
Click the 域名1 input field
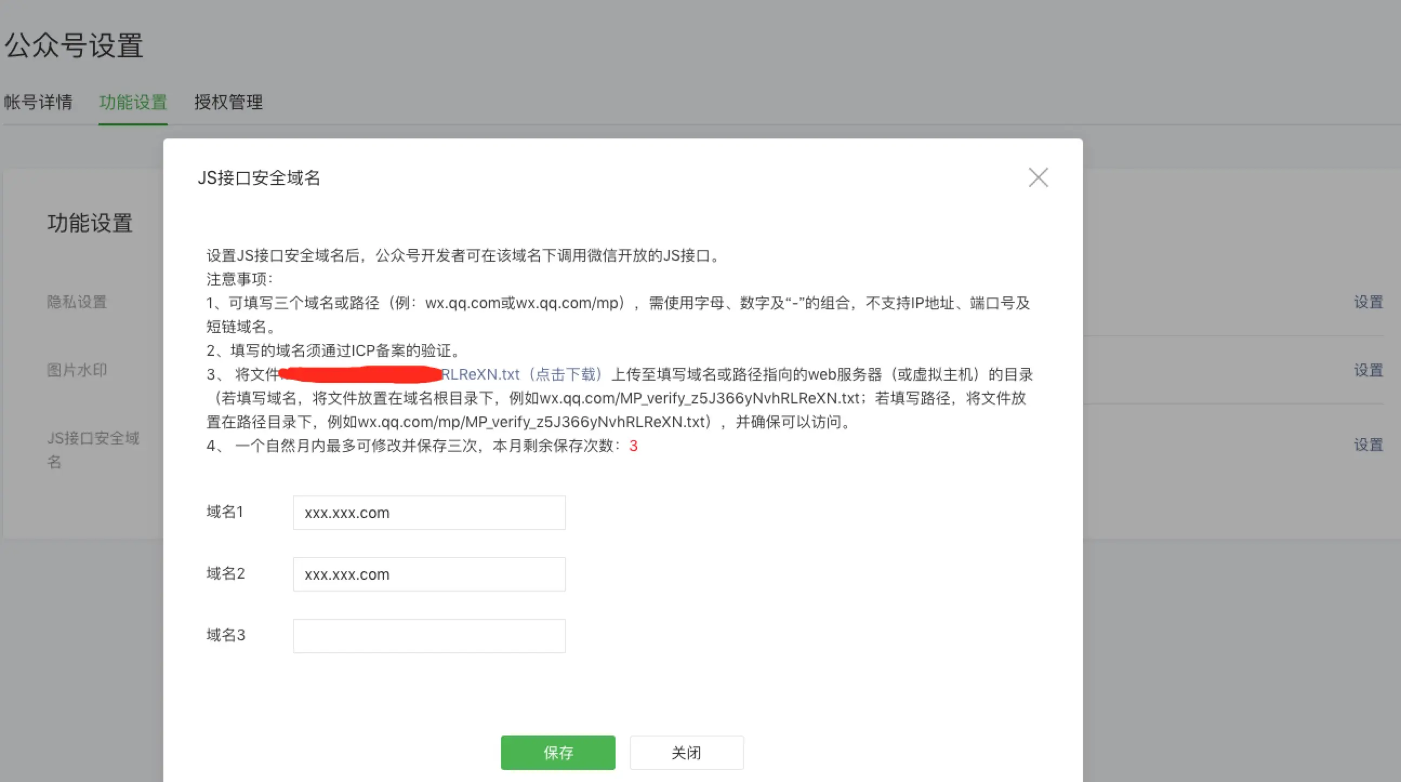(x=428, y=512)
